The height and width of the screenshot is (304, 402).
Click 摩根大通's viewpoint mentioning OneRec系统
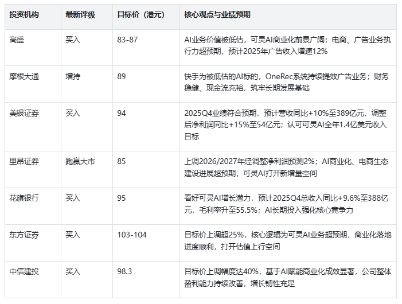(286, 82)
